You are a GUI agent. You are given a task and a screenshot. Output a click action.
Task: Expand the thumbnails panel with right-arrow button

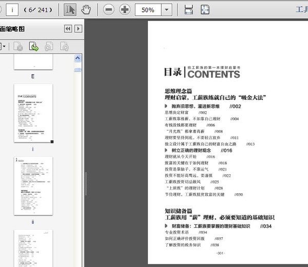(x=78, y=29)
